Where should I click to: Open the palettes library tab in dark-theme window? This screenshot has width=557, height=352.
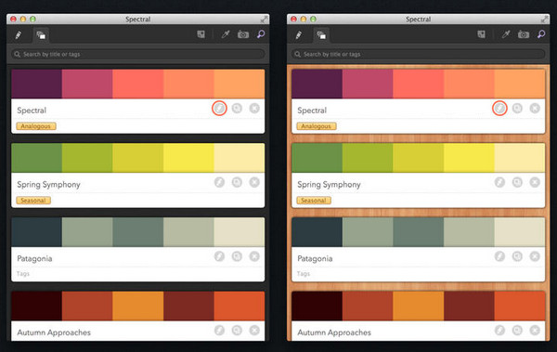pyautogui.click(x=41, y=35)
